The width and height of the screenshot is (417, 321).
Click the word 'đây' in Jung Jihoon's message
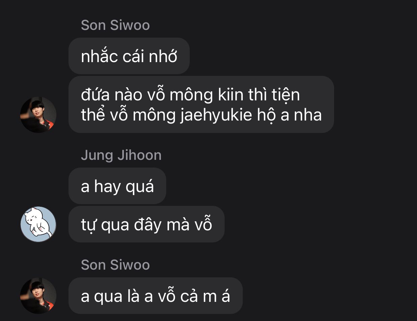148,225
